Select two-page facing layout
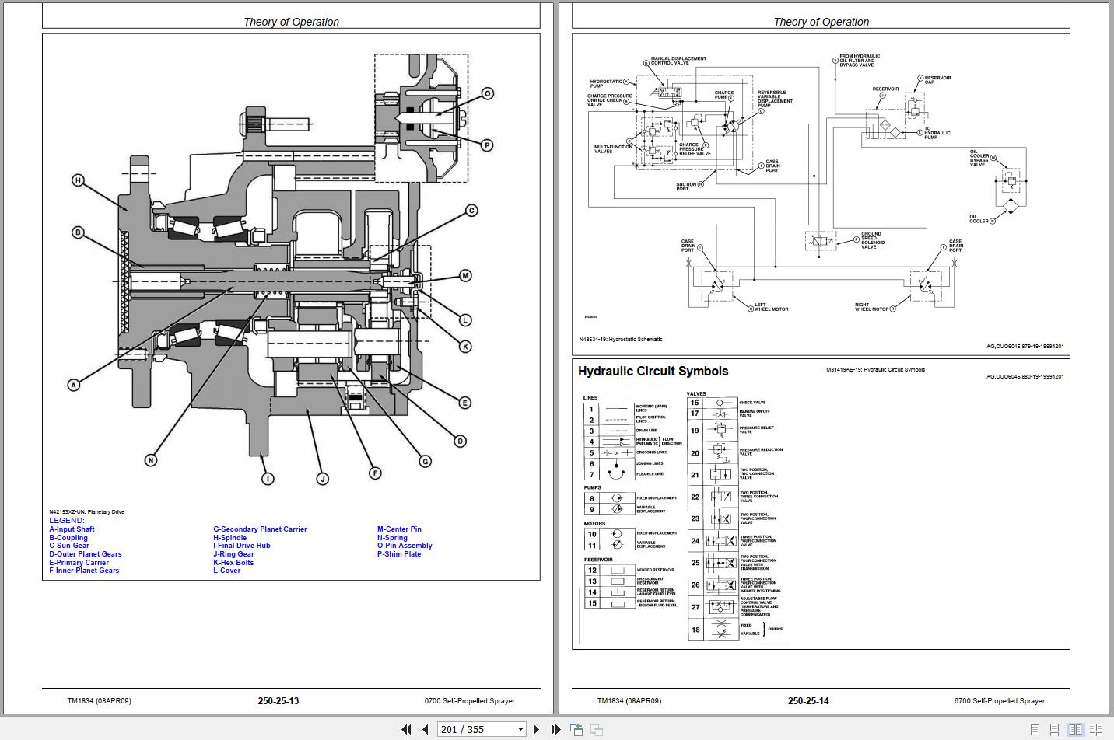 pyautogui.click(x=1075, y=729)
